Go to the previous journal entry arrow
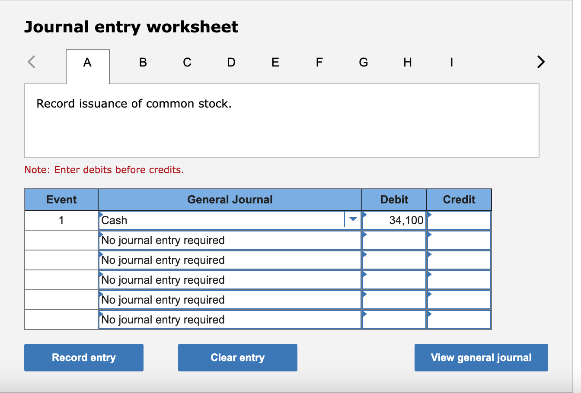 pyautogui.click(x=31, y=62)
